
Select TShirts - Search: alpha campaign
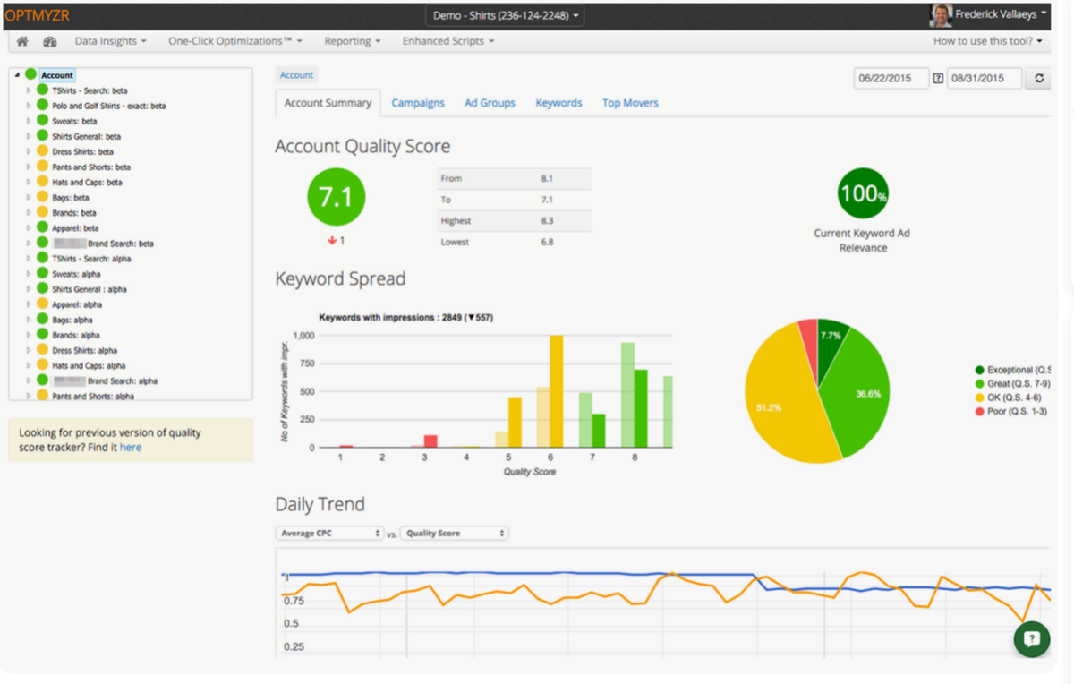click(91, 258)
